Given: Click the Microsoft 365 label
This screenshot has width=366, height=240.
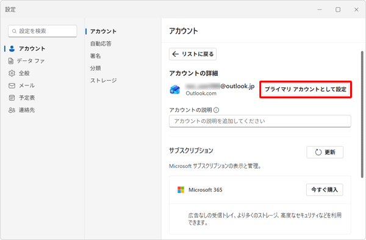Looking at the screenshot, I should click(x=206, y=190).
